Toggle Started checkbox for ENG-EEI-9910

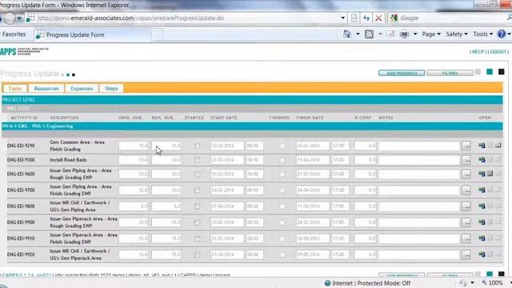click(x=198, y=238)
